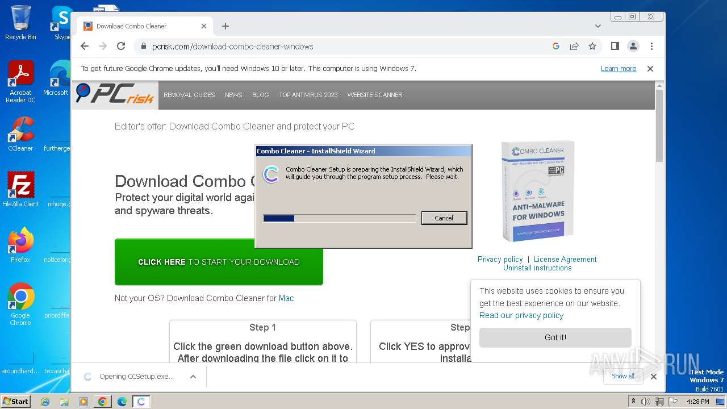The height and width of the screenshot is (409, 727).
Task: Open REMOVAL GUIDES menu
Action: 189,95
